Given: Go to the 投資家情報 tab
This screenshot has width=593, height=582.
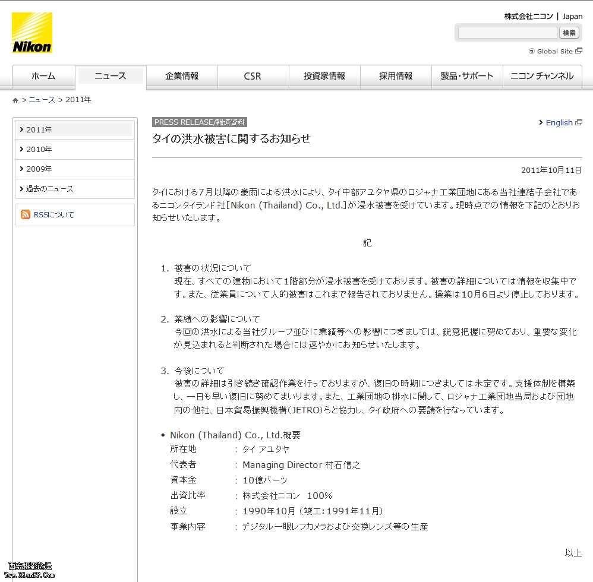Looking at the screenshot, I should pos(324,76).
